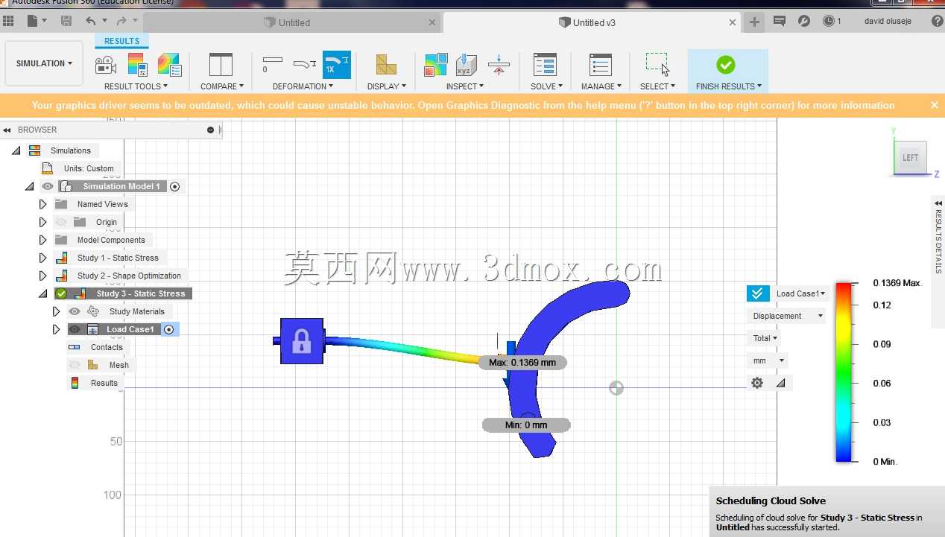Open the RESULT TOOLS menu
Screen dimensions: 945x537
click(136, 86)
